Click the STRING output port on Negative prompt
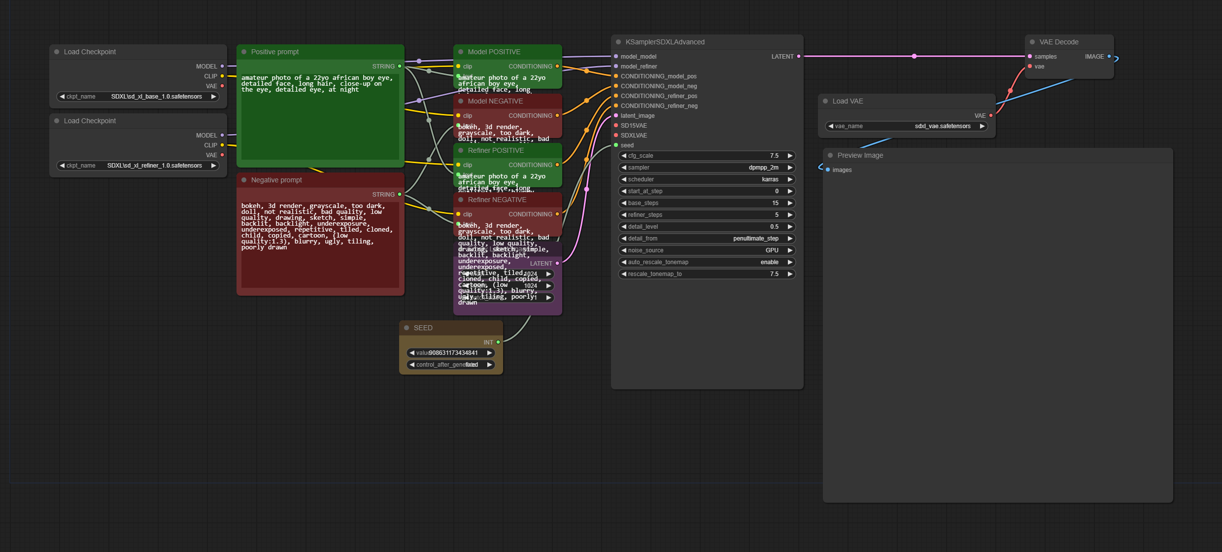1222x552 pixels. (400, 194)
